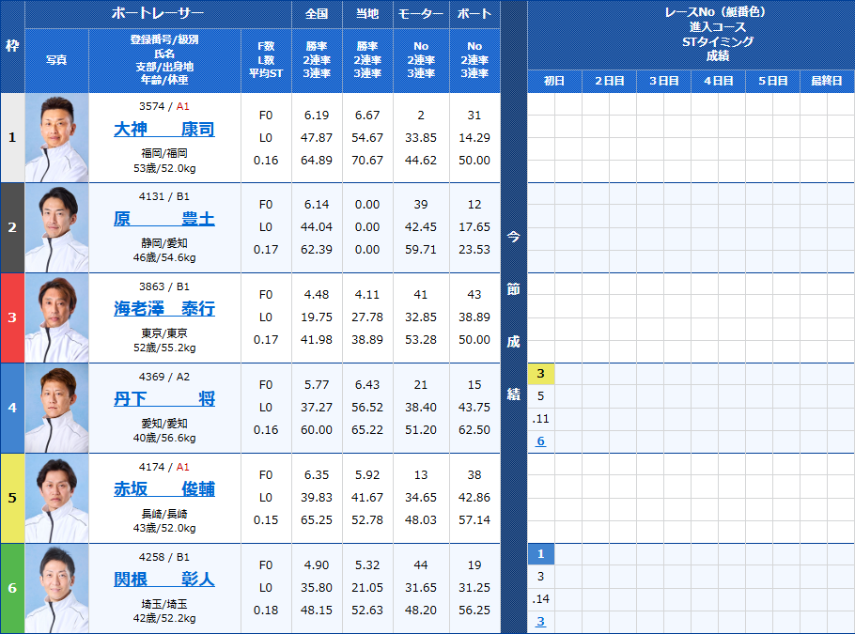Click ST timing .14 cell
The width and height of the screenshot is (855, 634).
(541, 599)
